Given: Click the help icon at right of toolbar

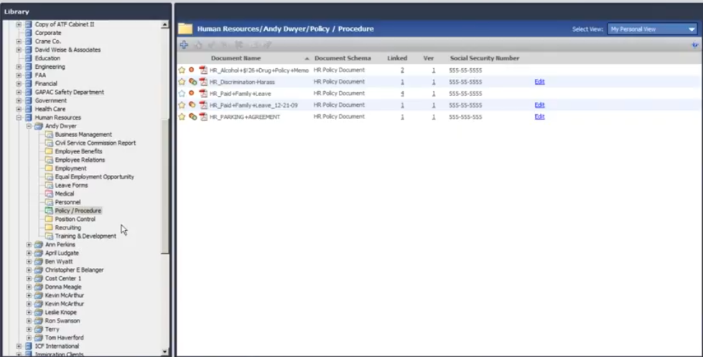Looking at the screenshot, I should tap(694, 45).
